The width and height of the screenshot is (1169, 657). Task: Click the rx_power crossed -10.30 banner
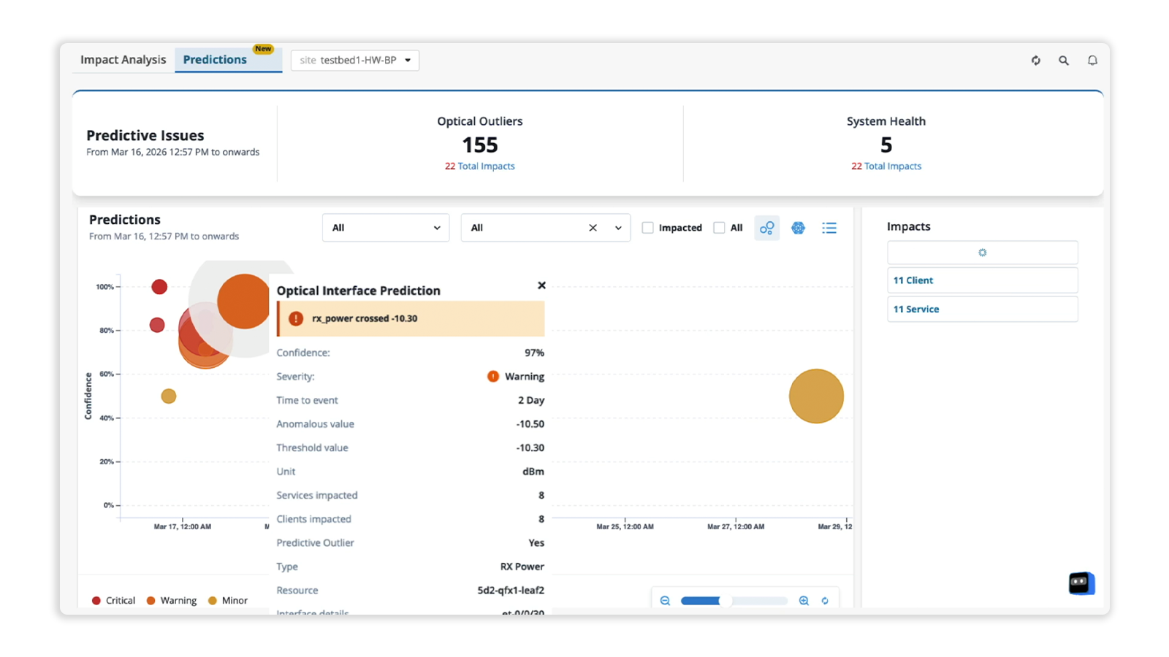(x=411, y=318)
